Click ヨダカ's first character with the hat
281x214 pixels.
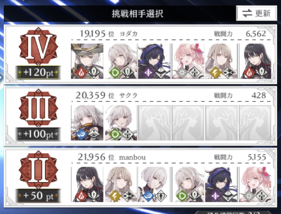tap(87, 61)
